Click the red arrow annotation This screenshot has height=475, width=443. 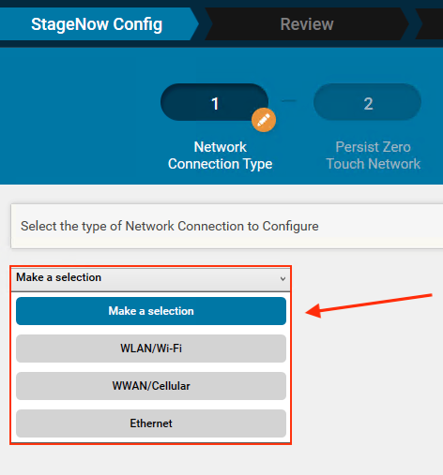coord(369,305)
